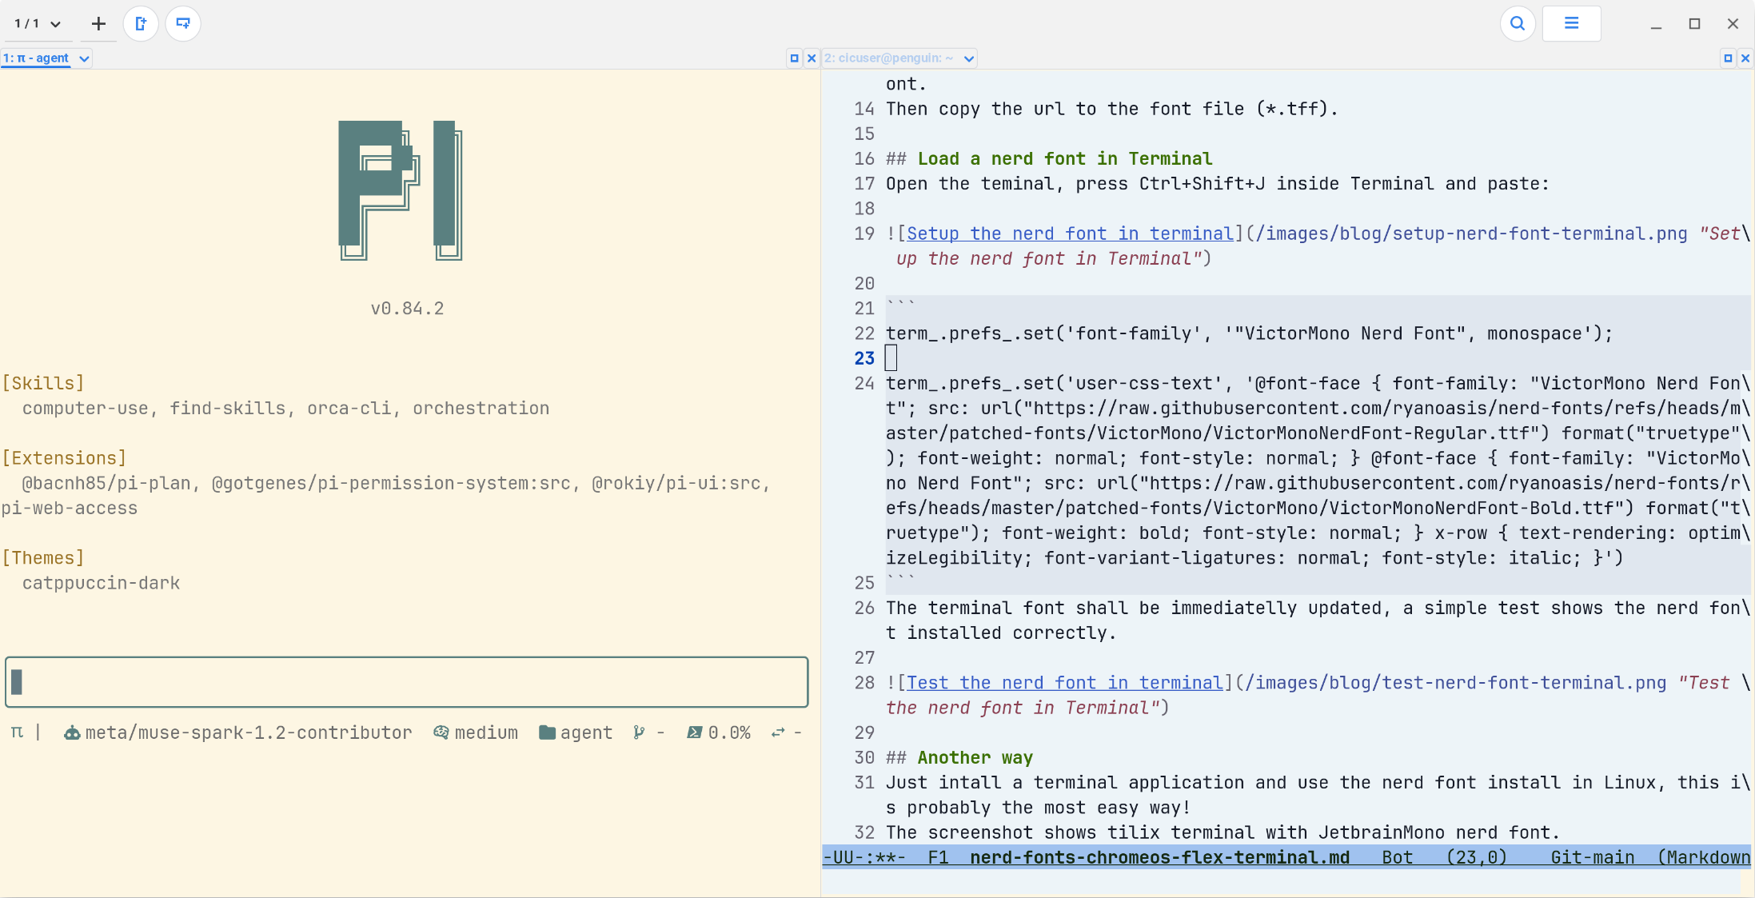Place cursor on empty line 23
This screenshot has height=898, width=1755.
[891, 358]
